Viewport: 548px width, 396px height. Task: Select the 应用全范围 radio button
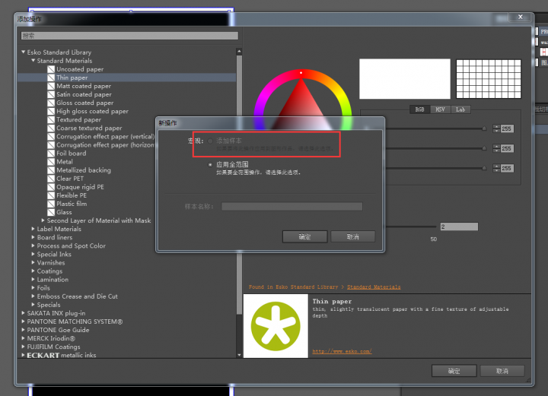(210, 164)
